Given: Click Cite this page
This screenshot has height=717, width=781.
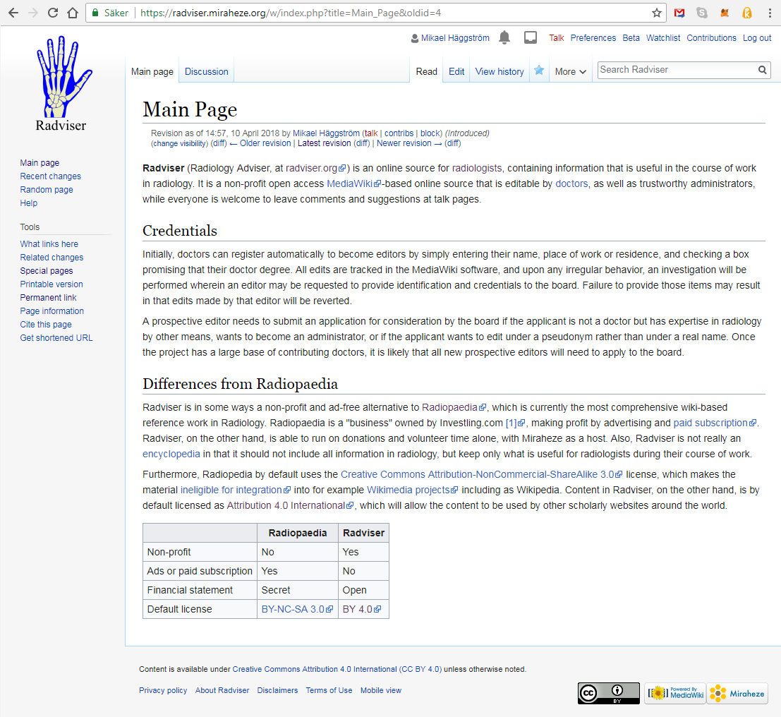Looking at the screenshot, I should pos(46,325).
